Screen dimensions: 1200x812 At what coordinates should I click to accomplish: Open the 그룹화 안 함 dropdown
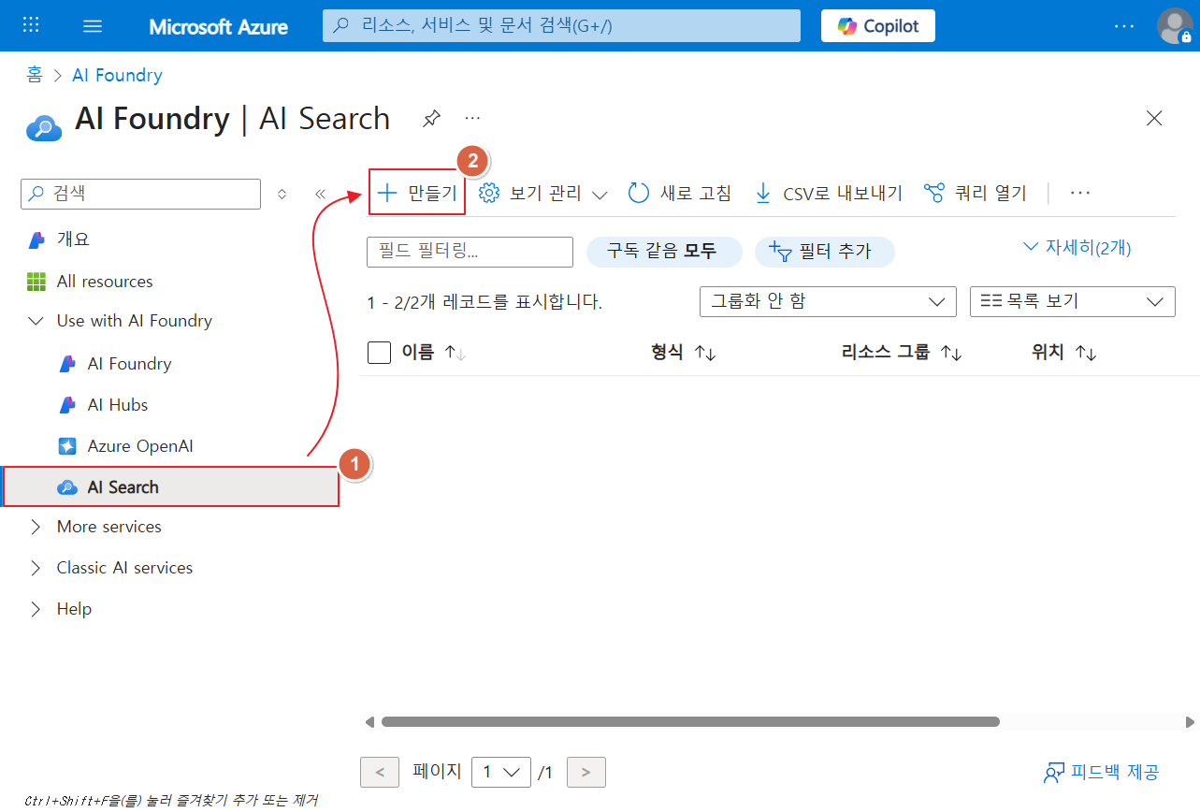coord(828,301)
